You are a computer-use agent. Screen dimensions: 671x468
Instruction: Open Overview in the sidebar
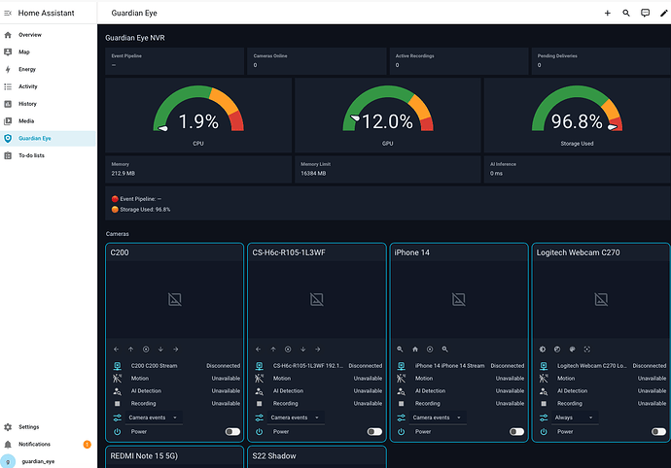point(48,35)
